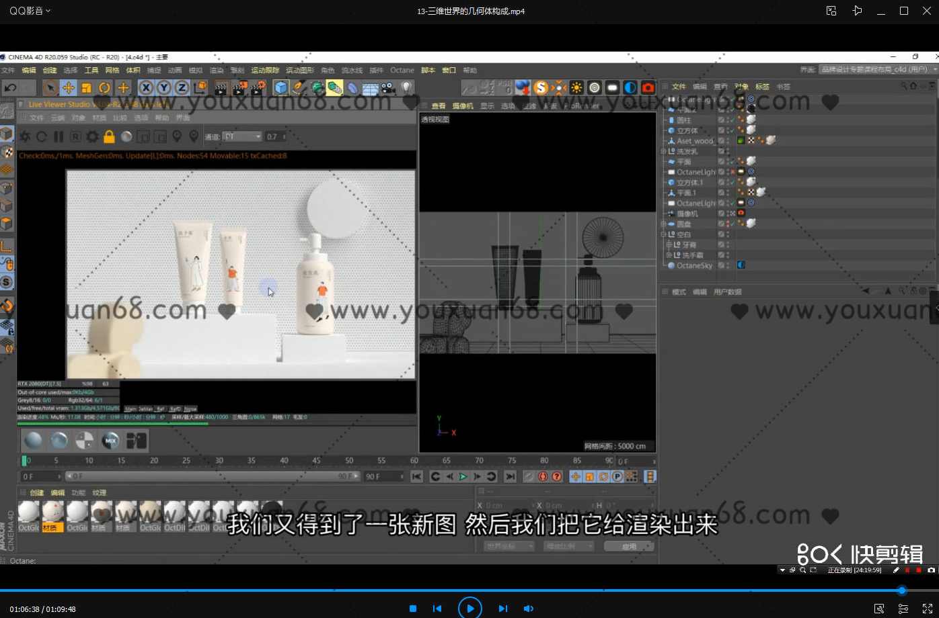
Task: Click the Undo icon
Action: coord(9,87)
